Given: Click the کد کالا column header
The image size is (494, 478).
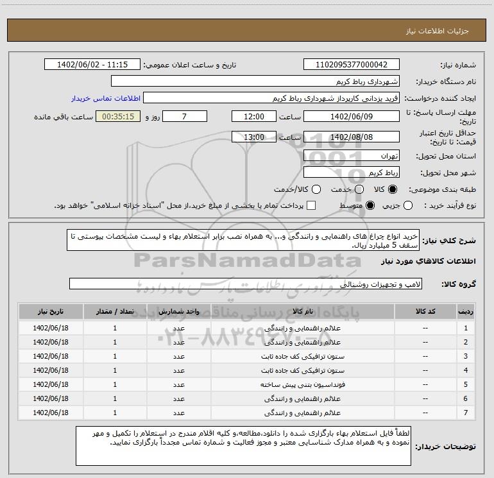Looking at the screenshot, I should [425, 311].
